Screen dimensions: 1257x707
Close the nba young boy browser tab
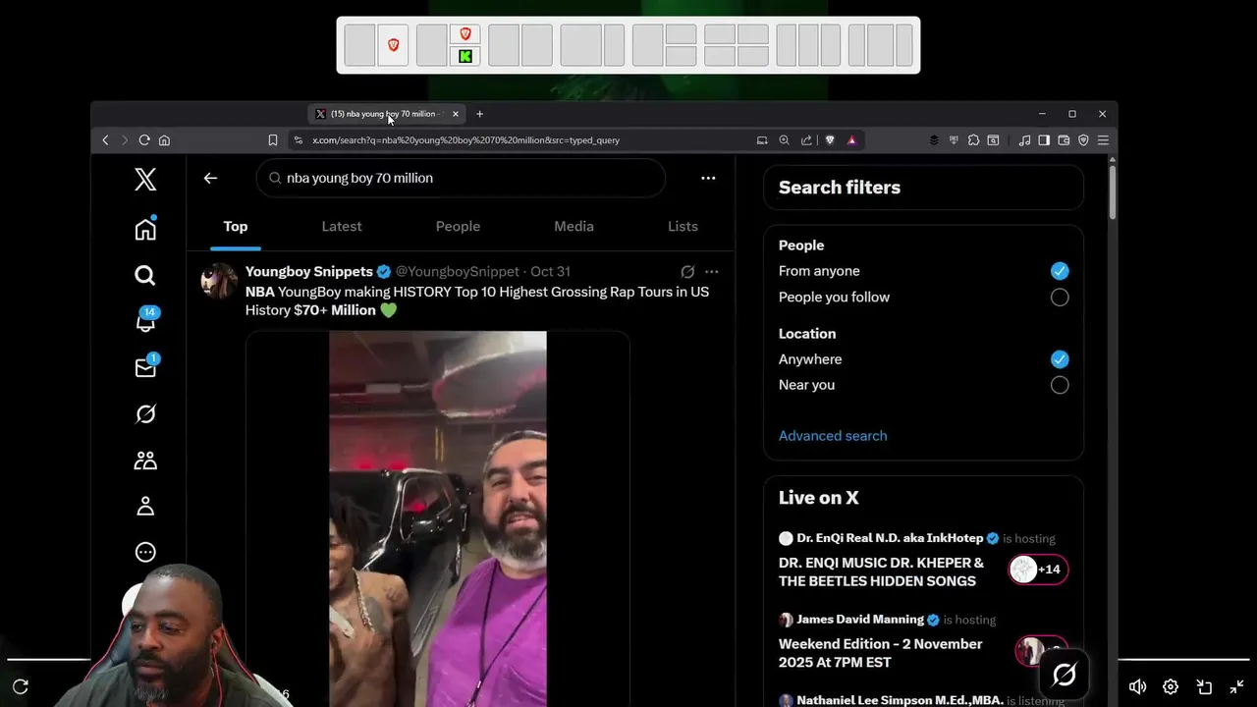pyautogui.click(x=455, y=114)
